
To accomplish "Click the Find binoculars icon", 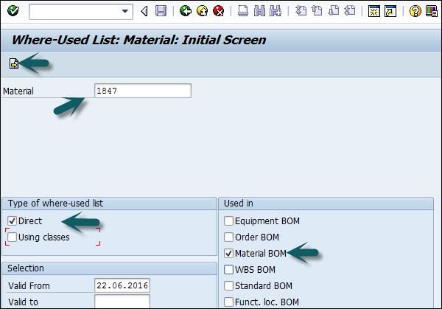I will point(259,11).
